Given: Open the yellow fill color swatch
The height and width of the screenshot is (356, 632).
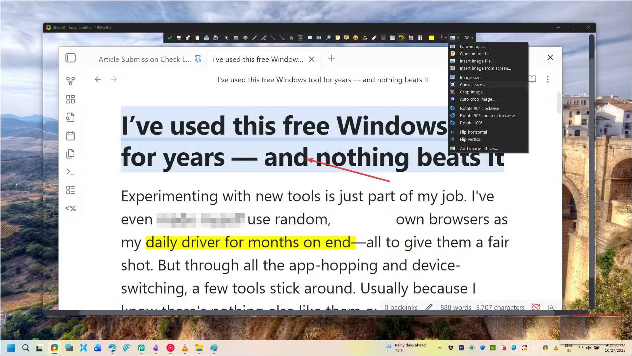Looking at the screenshot, I should coord(431,38).
